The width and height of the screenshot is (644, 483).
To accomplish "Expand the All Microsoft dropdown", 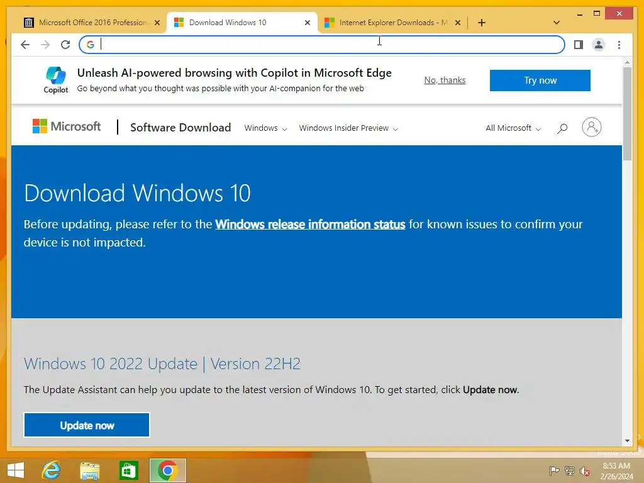I will [x=513, y=128].
